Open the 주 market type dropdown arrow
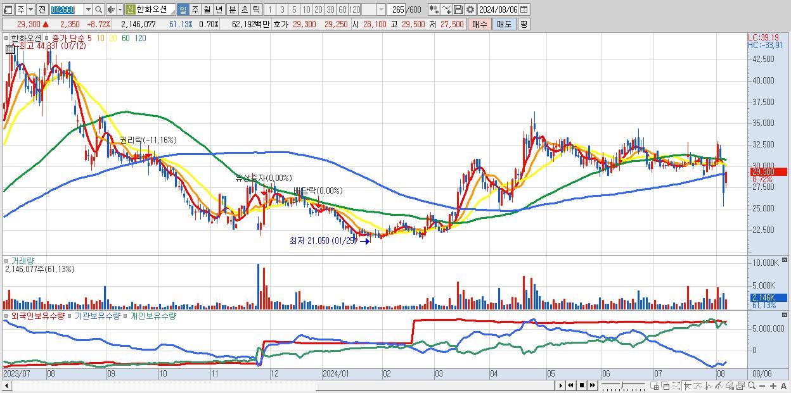The width and height of the screenshot is (791, 393). 30,9
